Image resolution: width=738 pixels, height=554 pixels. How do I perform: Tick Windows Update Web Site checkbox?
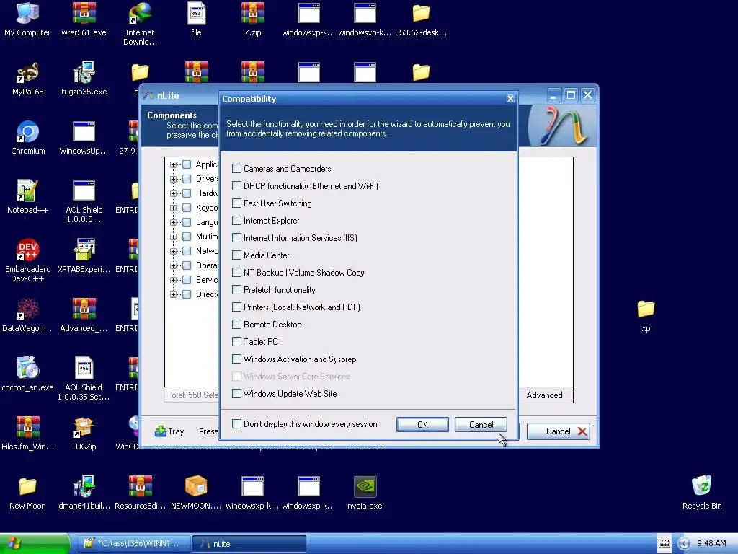coord(236,393)
